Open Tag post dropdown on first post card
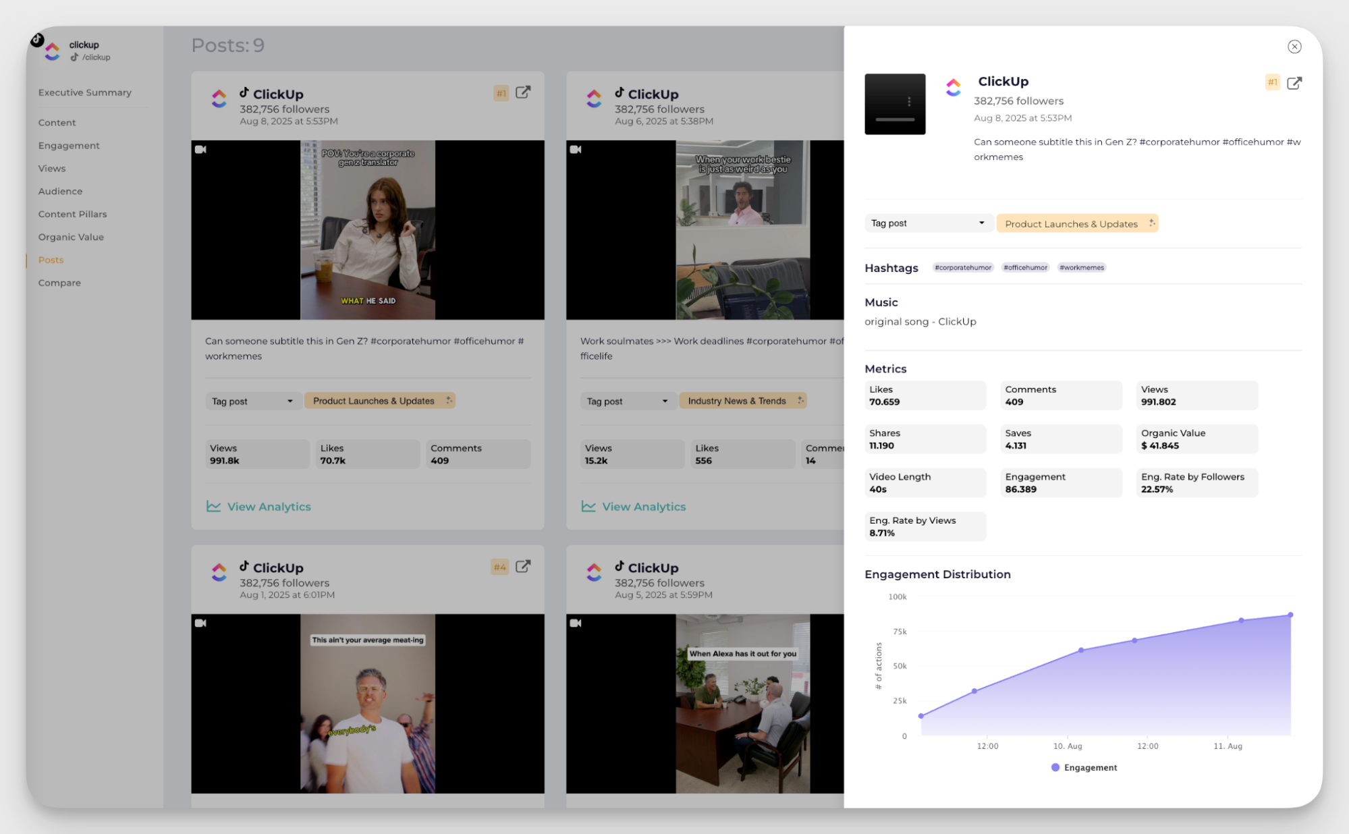 [x=252, y=401]
